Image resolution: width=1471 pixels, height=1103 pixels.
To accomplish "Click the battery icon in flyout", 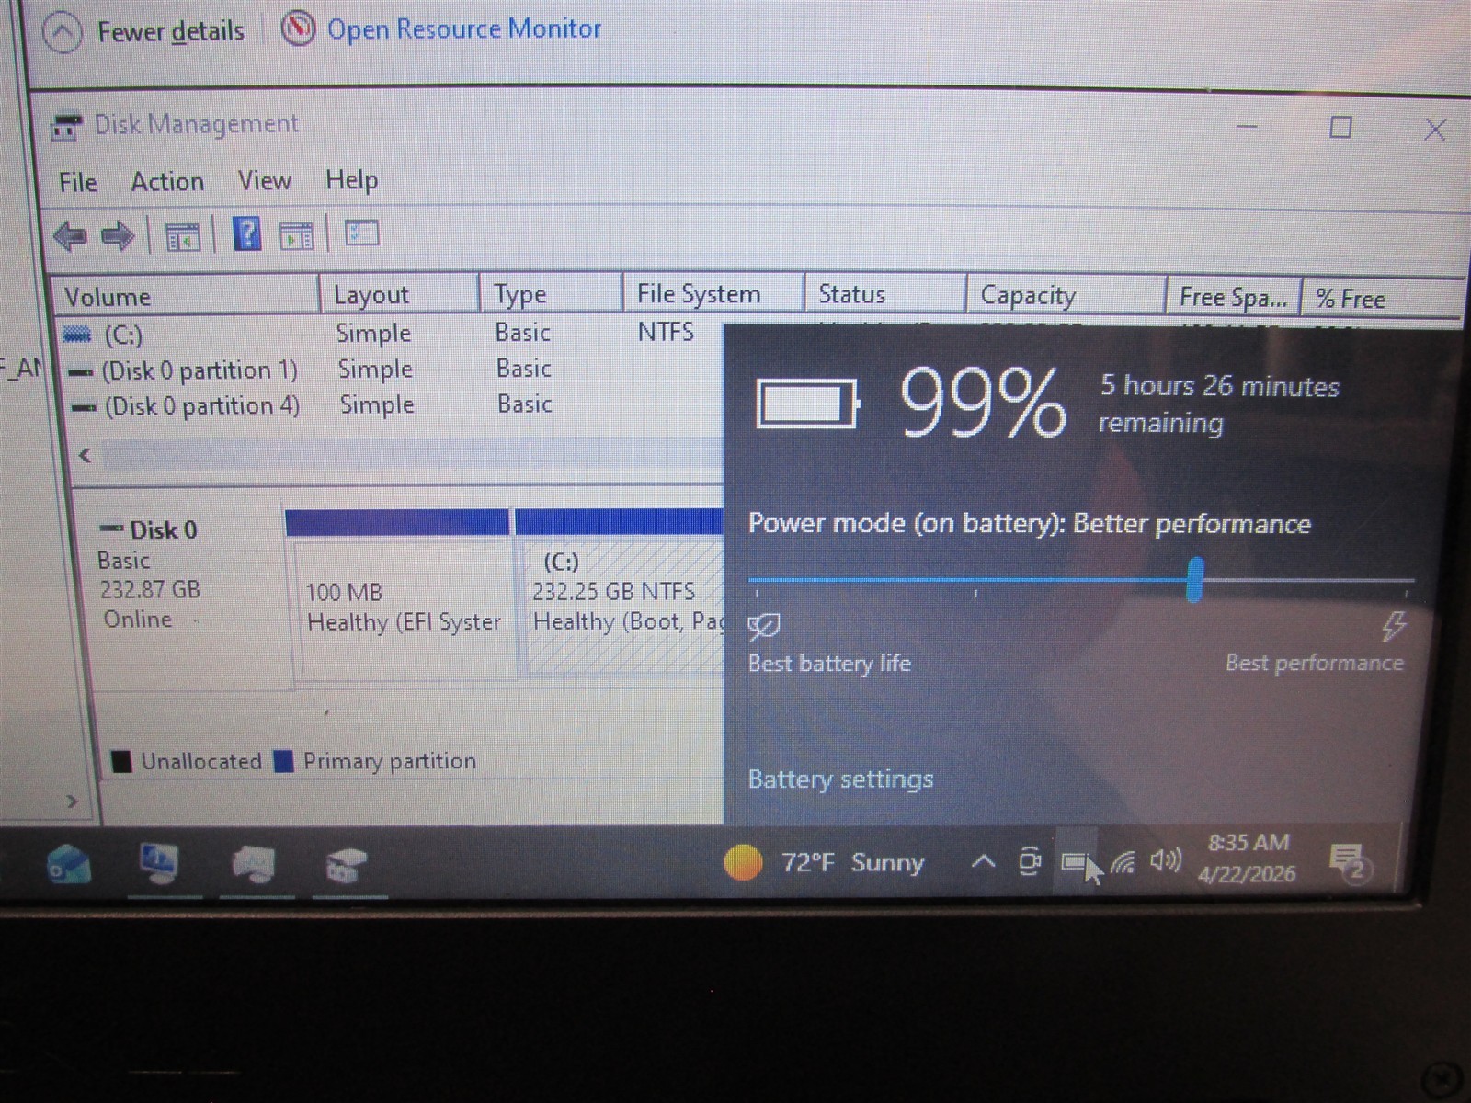I will tap(807, 404).
